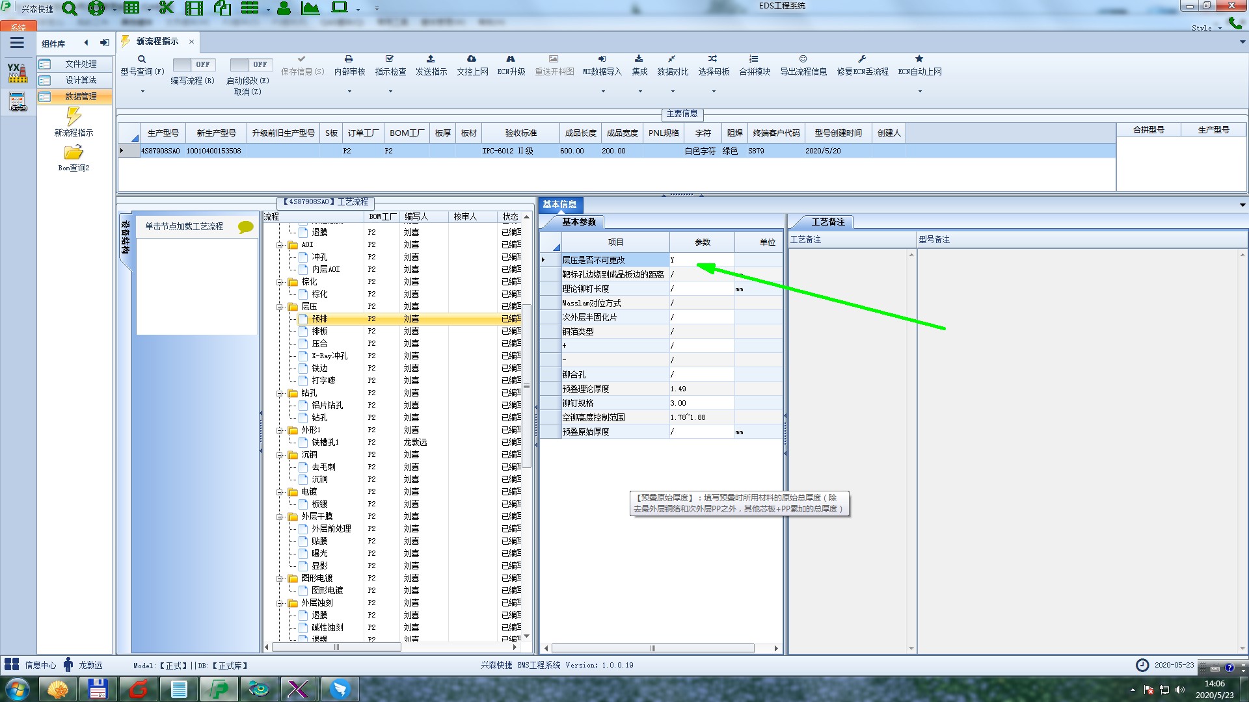Click 文控上网 cloud upload tool
Viewport: 1249px width, 702px height.
(472, 66)
